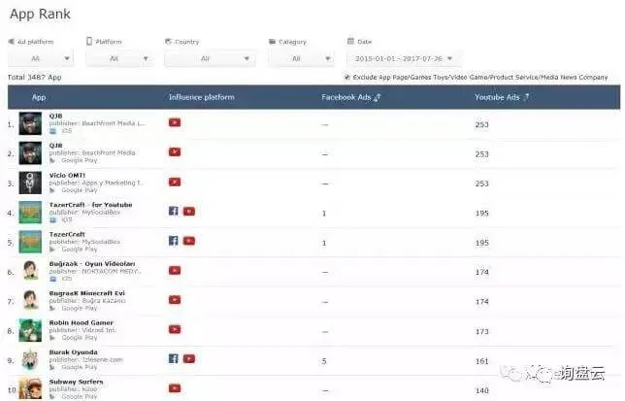
Task: Click YouTube icon in rank 5 TazerCraft row
Action: [x=189, y=241]
